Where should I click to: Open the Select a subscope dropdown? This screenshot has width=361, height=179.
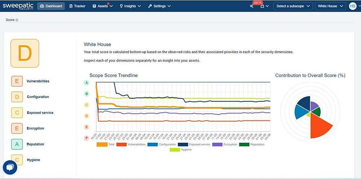tap(293, 6)
